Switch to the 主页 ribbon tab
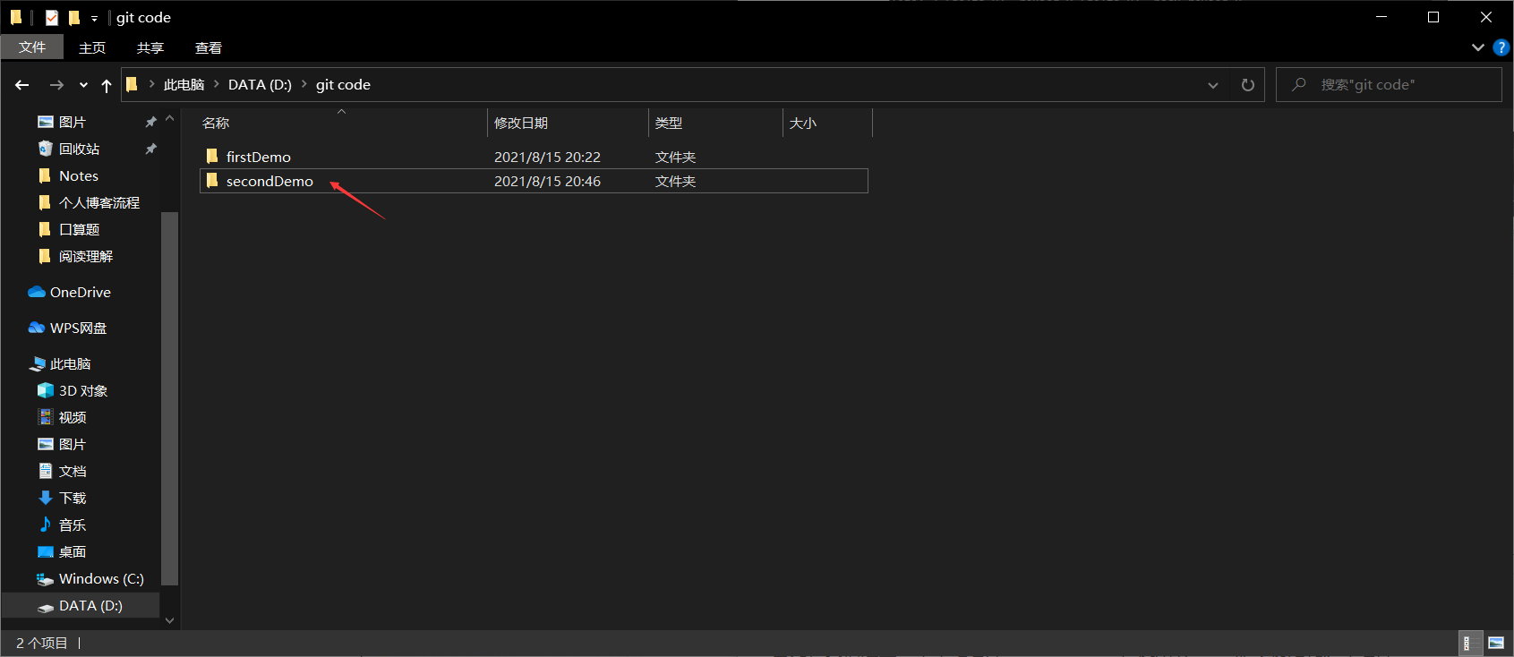The image size is (1514, 657). pos(92,47)
